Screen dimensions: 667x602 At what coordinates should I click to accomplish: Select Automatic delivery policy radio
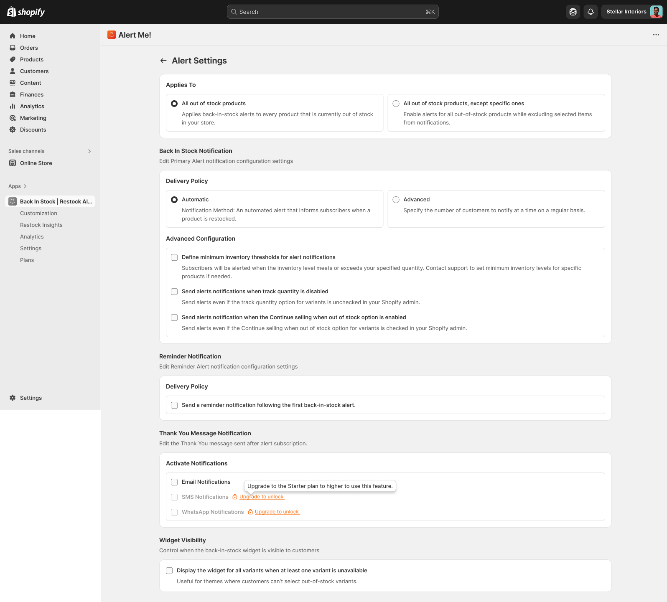174,200
